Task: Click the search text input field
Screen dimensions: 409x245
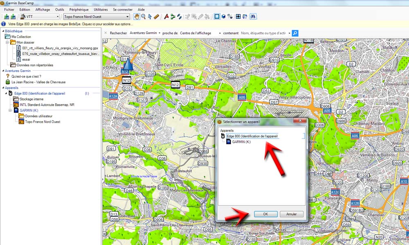Action: click(x=263, y=33)
